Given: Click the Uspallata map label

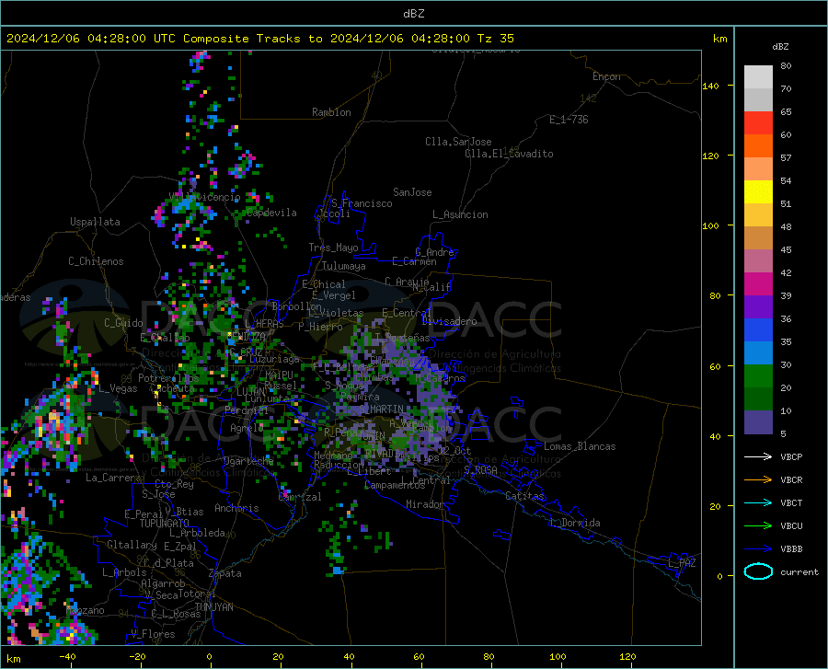Looking at the screenshot, I should click(x=95, y=222).
